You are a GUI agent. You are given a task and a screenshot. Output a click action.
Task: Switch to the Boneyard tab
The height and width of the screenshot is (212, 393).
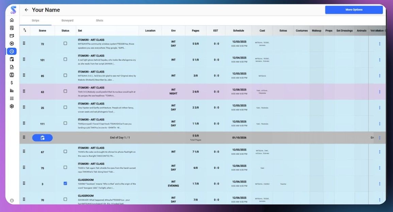[67, 20]
